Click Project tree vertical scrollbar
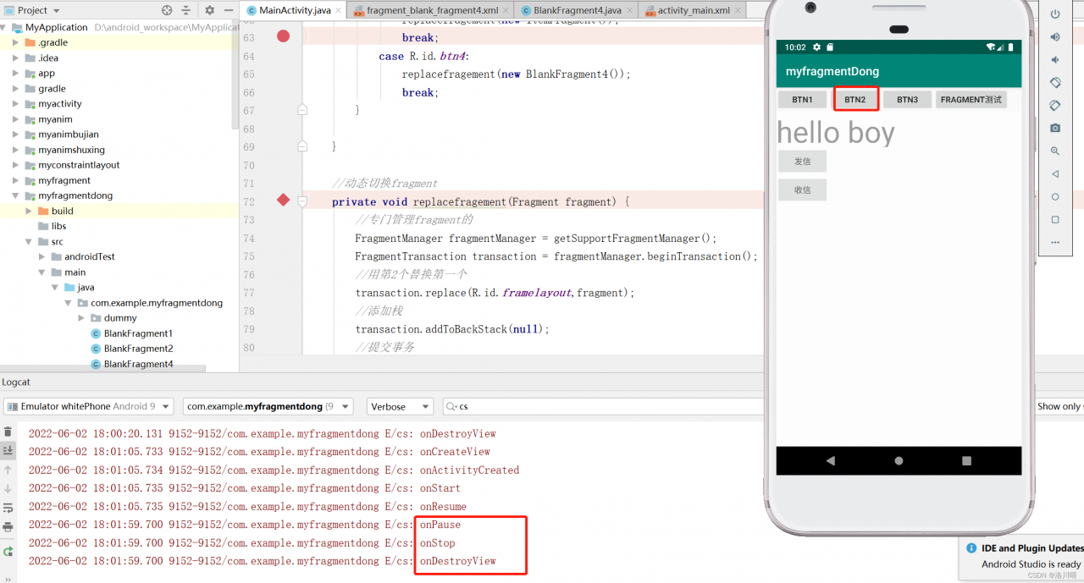Screen dimensions: 1084x583 point(235,76)
